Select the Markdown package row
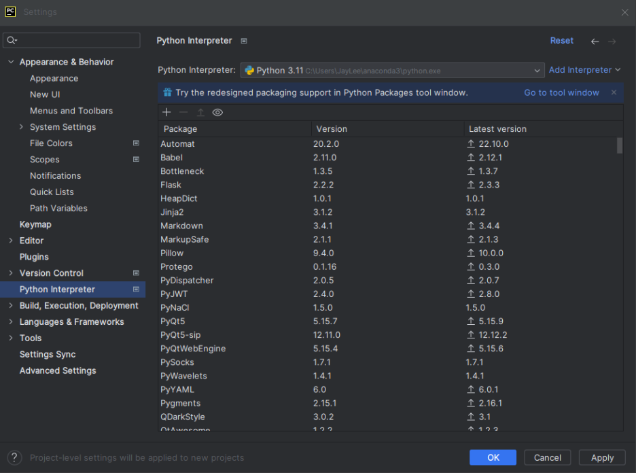The width and height of the screenshot is (636, 473). click(387, 226)
